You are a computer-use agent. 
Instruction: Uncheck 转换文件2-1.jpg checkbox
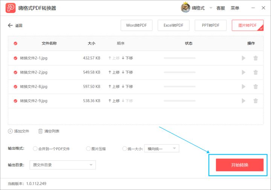[x=15, y=58]
